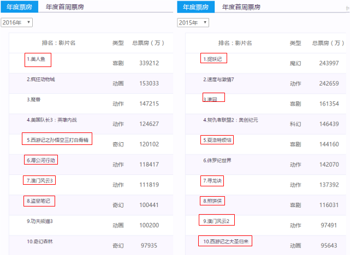Open the 2015年 year dropdown
350x255 pixels.
click(x=193, y=22)
